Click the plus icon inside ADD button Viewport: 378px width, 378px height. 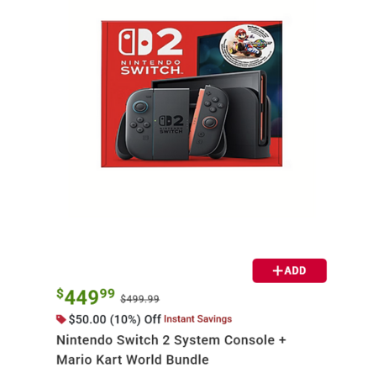[277, 270]
